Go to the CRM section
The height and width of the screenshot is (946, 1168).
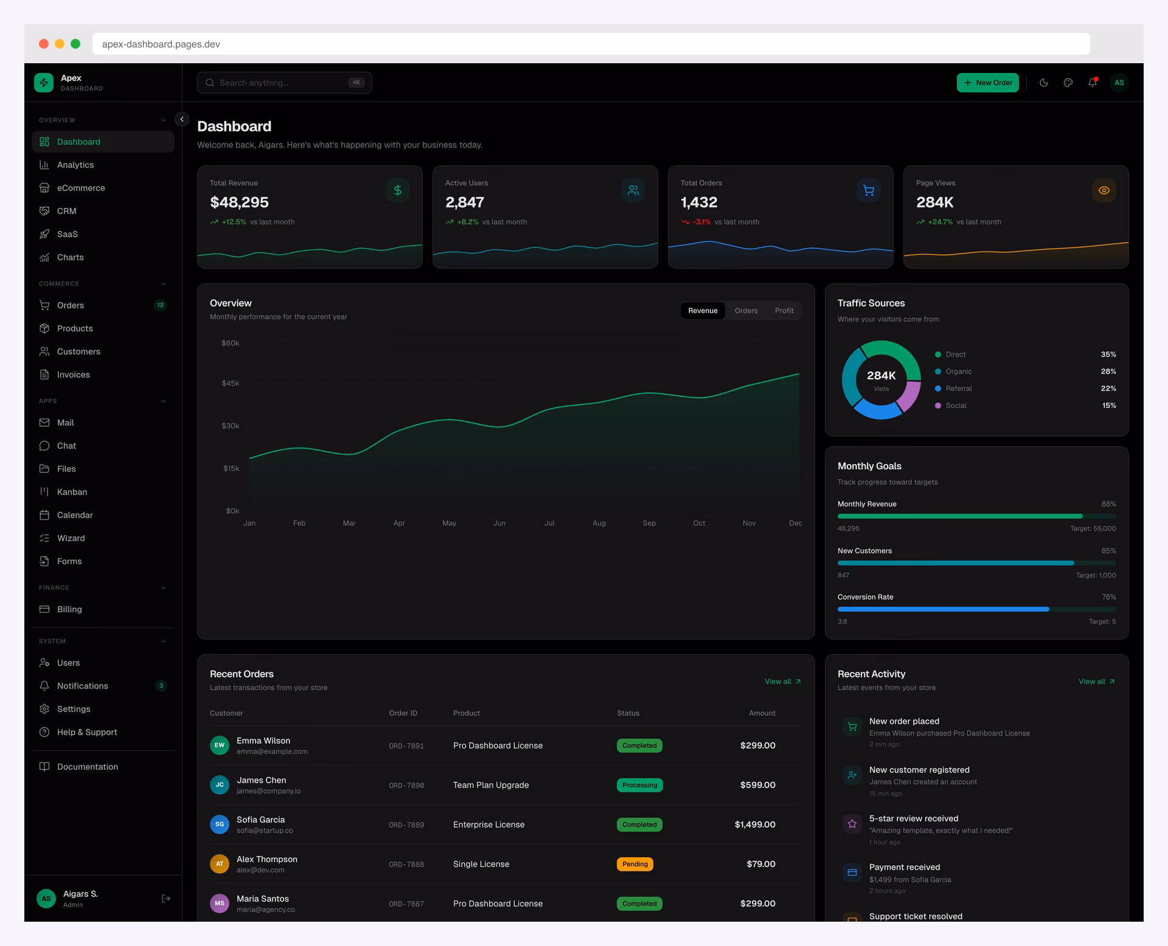pos(103,211)
